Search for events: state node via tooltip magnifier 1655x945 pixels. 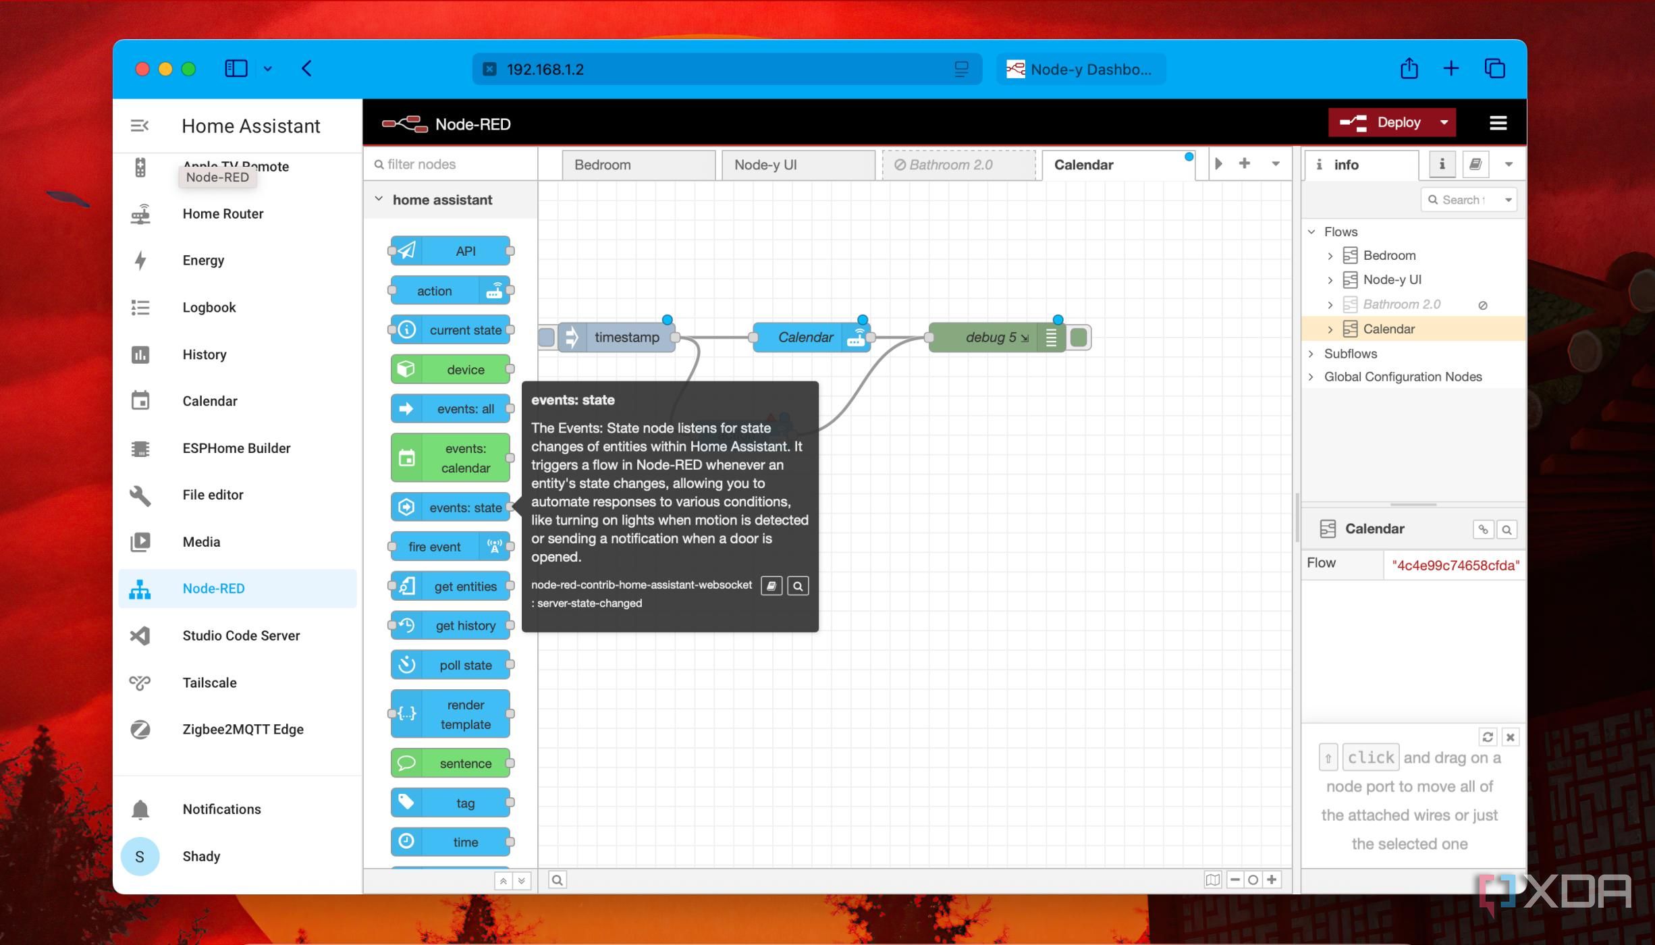(798, 586)
